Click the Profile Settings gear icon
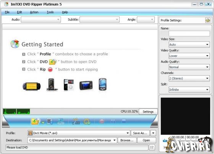The image size is (214, 154). tap(208, 20)
